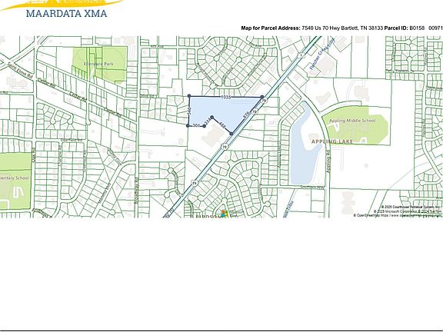Viewport: 443px width, 332px height.
Task: Click the 1035 boundary length label
Action: (226, 97)
